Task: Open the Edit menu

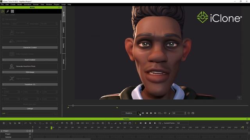Action: click(7, 5)
